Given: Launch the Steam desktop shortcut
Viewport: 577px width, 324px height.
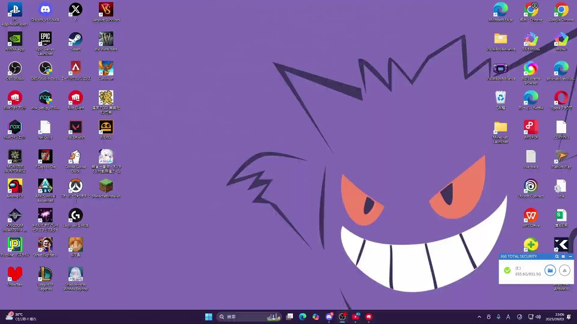Looking at the screenshot, I should (75, 42).
